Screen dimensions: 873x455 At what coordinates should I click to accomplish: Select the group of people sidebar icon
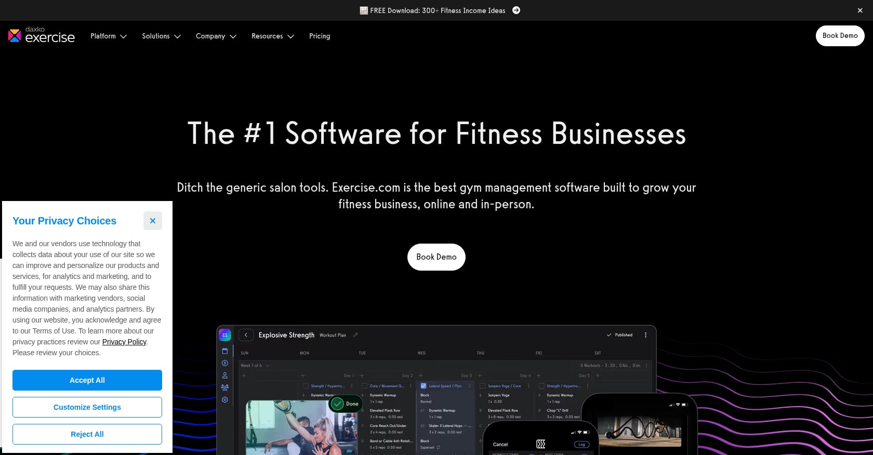coord(225,387)
